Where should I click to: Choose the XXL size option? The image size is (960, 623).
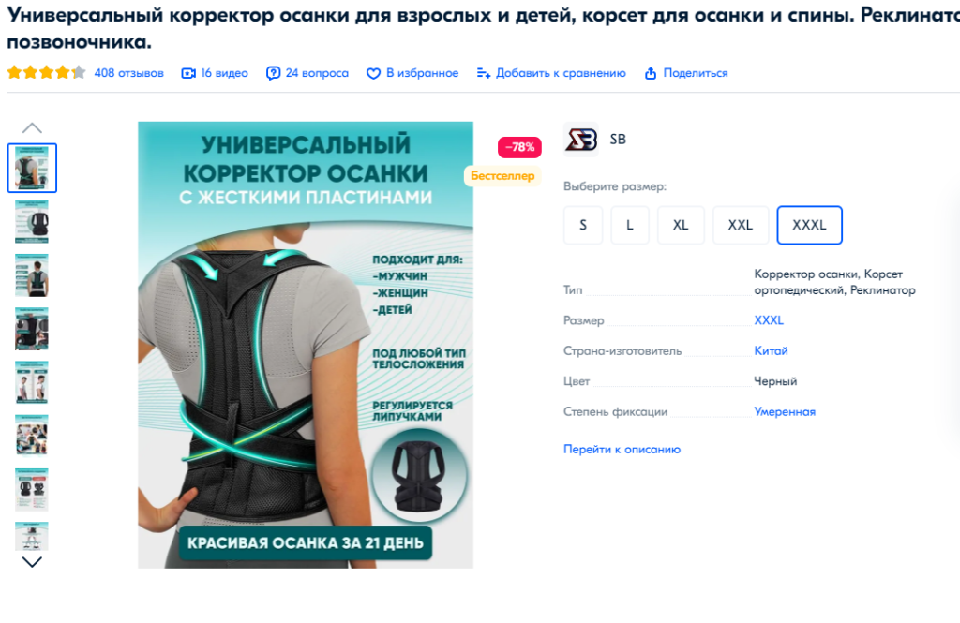tap(741, 225)
